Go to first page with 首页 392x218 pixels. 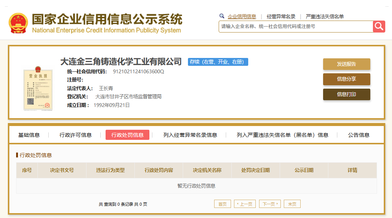tap(222, 204)
